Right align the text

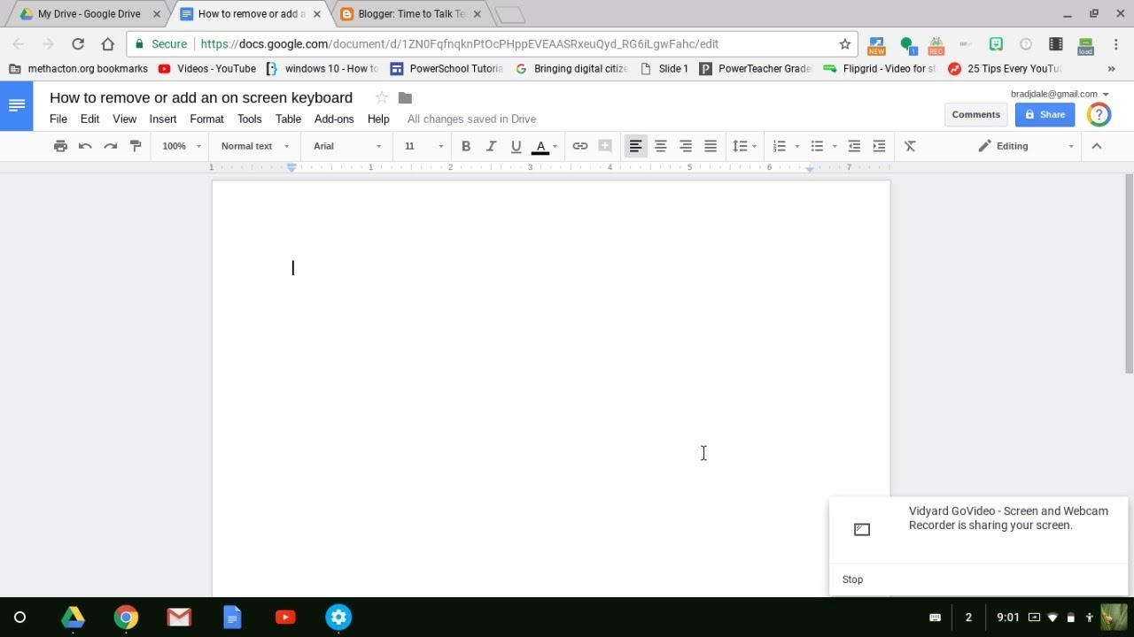coord(685,146)
